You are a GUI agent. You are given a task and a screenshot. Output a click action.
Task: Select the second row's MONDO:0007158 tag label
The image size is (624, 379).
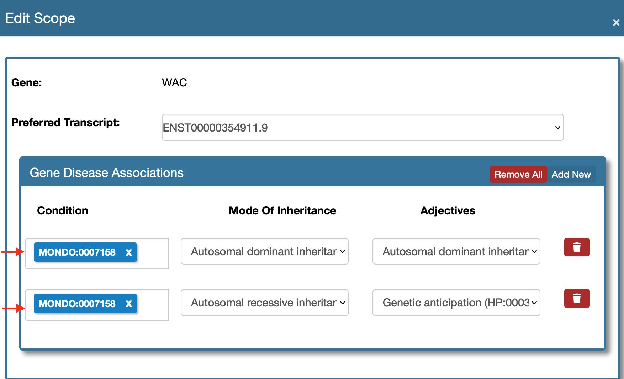tap(77, 304)
